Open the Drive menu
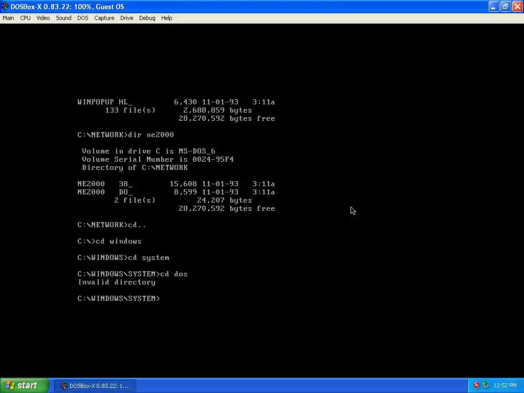 point(127,18)
